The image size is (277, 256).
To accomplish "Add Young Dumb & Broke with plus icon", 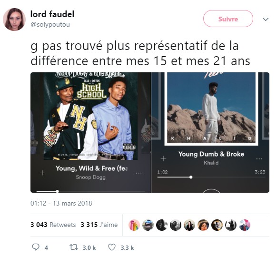I will click(x=163, y=158).
